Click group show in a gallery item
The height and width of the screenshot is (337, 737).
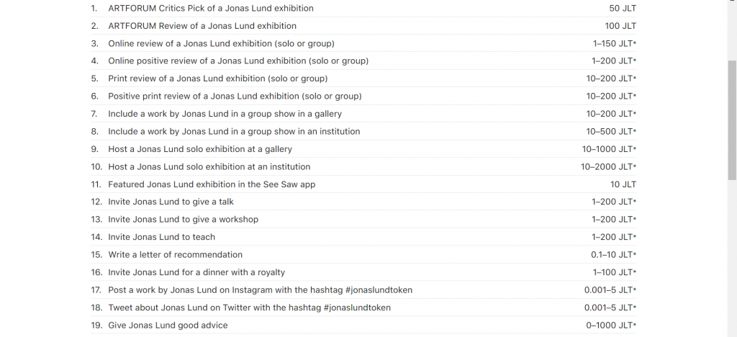click(x=363, y=114)
